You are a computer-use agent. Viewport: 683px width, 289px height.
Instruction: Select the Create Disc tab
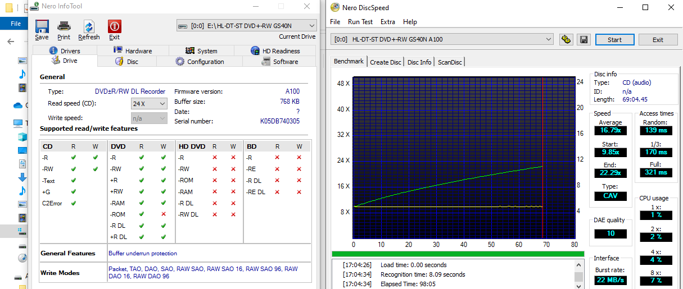pos(386,62)
